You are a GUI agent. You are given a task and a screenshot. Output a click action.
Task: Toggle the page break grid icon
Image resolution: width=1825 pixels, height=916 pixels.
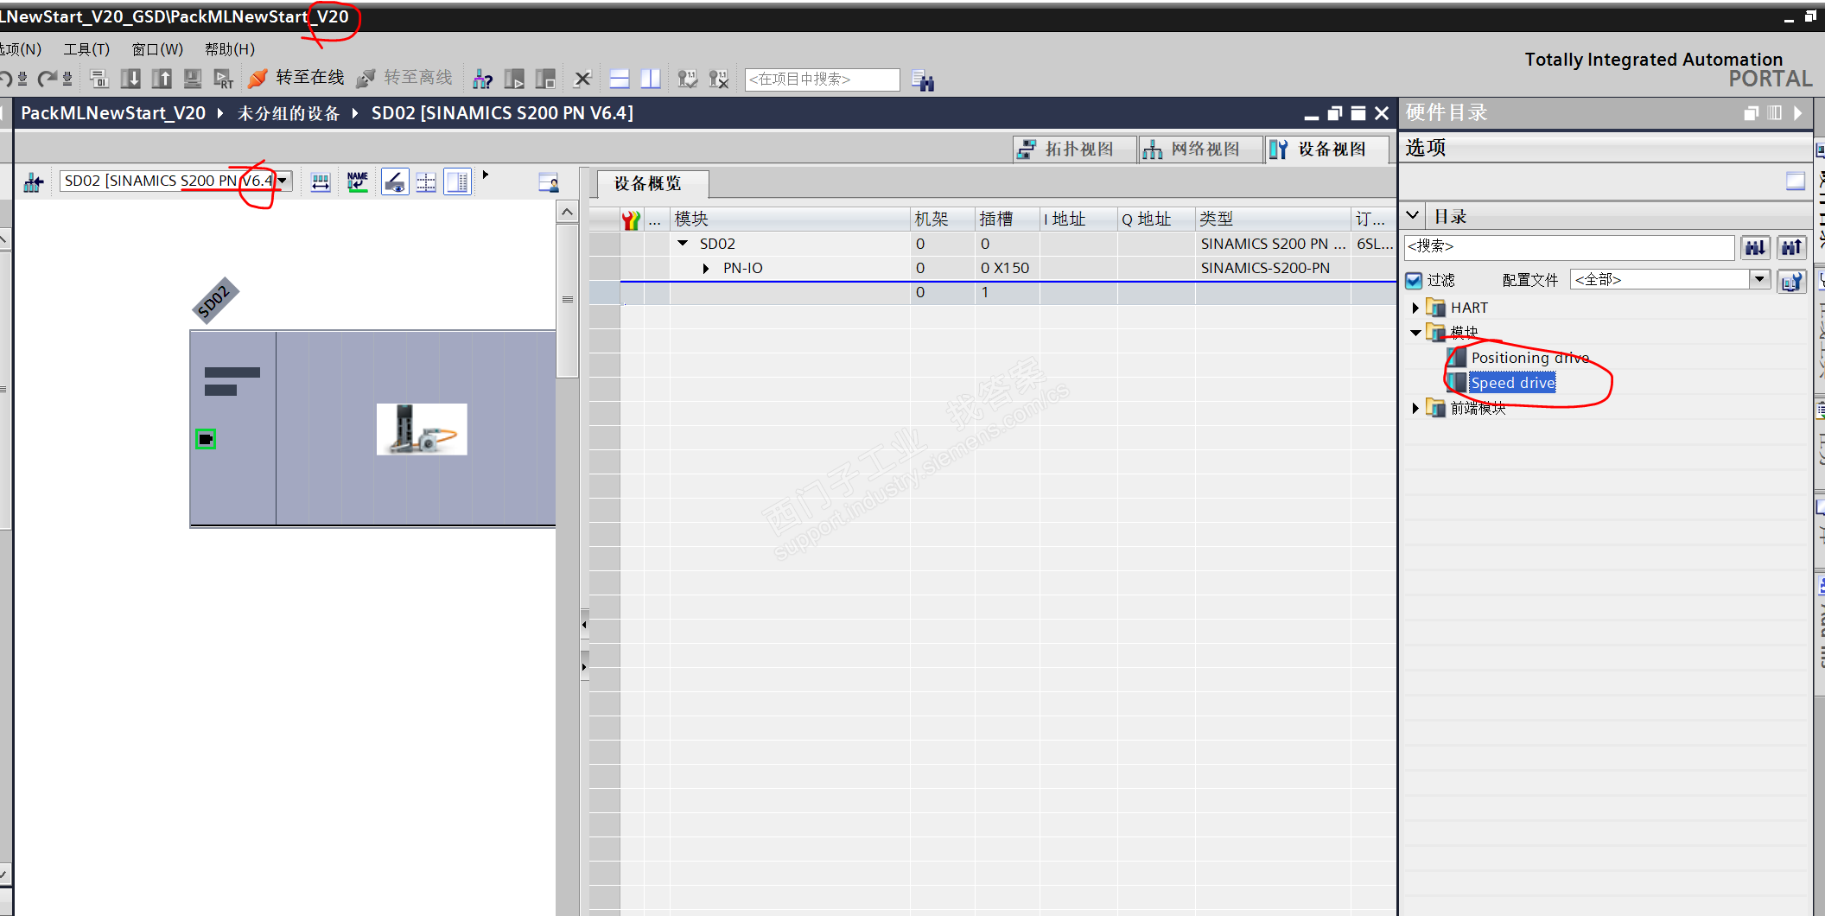click(426, 182)
